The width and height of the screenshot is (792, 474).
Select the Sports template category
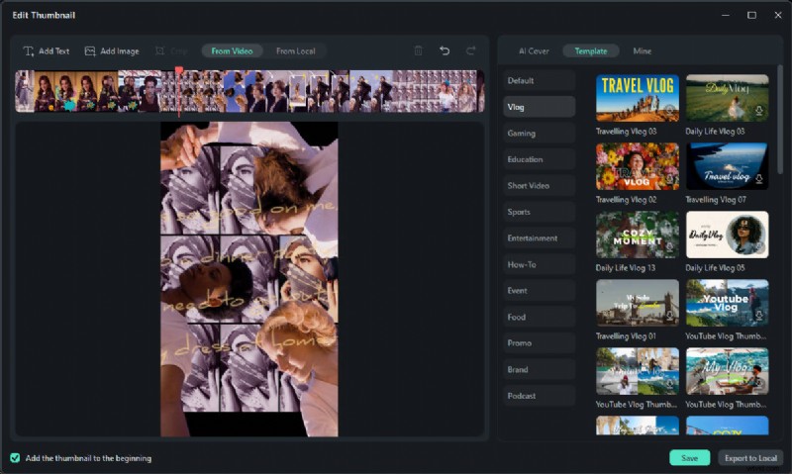[539, 212]
